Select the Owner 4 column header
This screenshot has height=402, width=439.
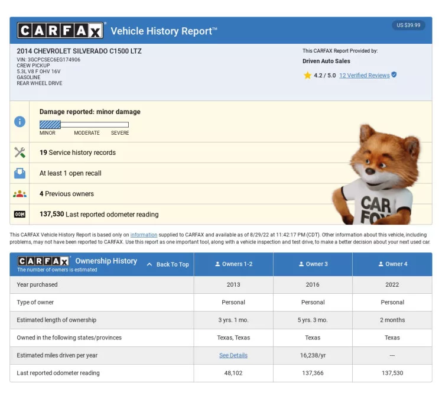point(392,264)
